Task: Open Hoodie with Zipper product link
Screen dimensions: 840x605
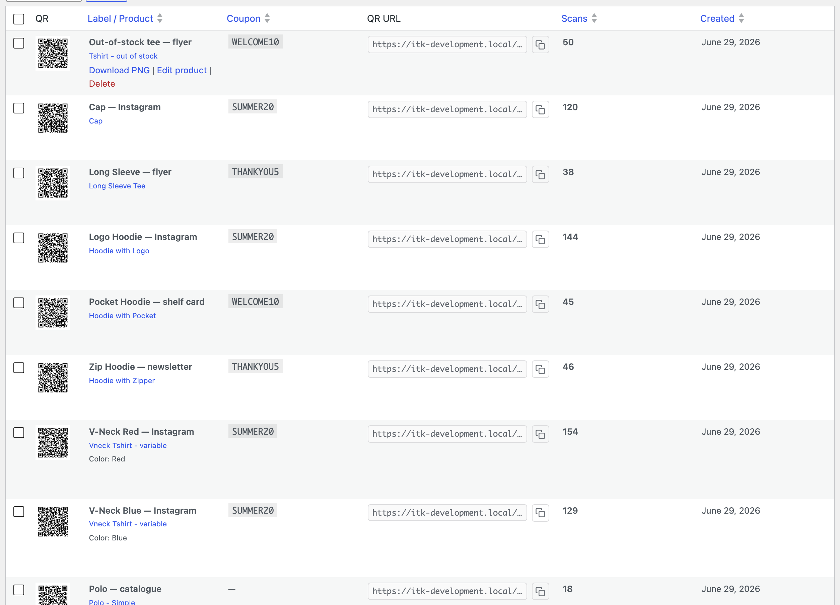Action: tap(122, 381)
